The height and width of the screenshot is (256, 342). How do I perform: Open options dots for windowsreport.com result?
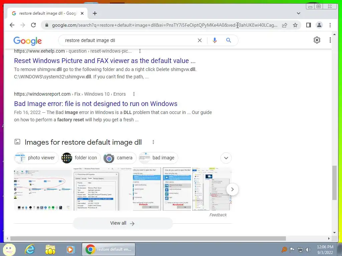134,94
